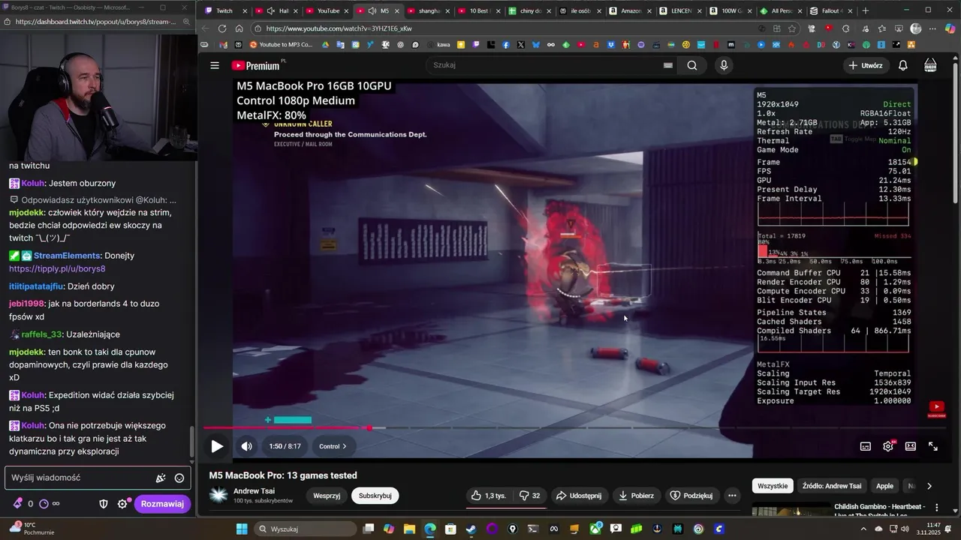Open Twitch chat celebration icon

point(160,478)
